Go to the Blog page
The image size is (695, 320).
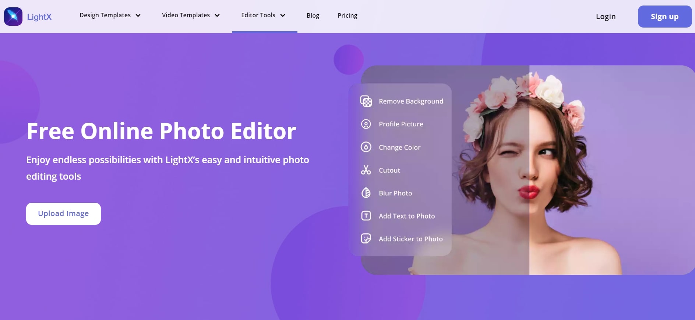[x=313, y=15]
